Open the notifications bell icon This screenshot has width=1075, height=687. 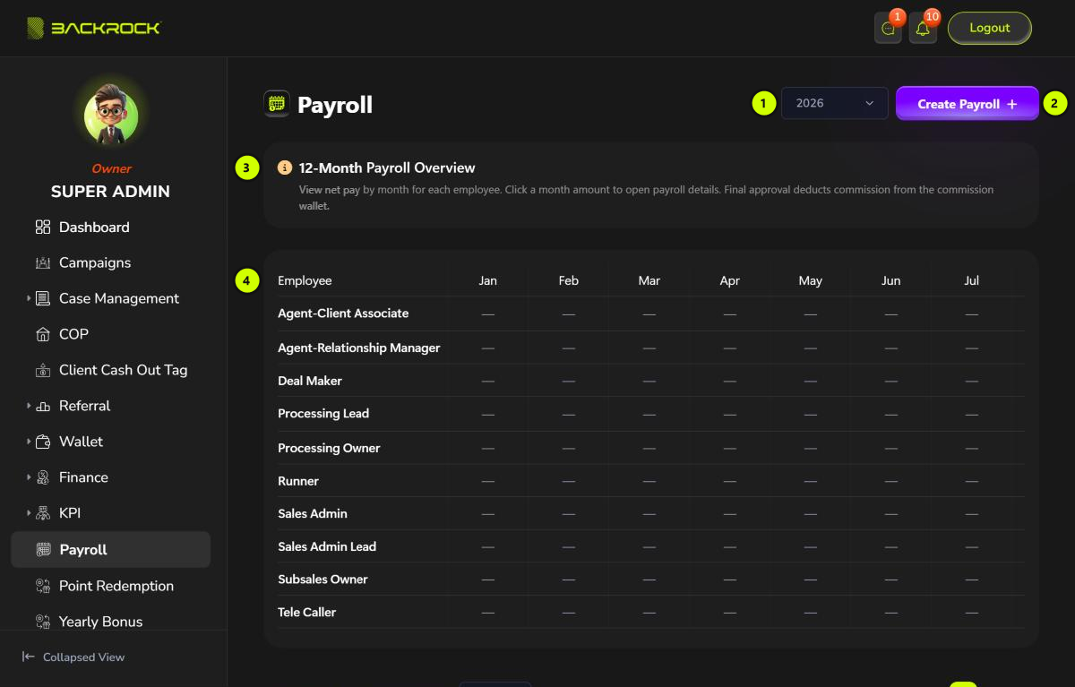(923, 29)
